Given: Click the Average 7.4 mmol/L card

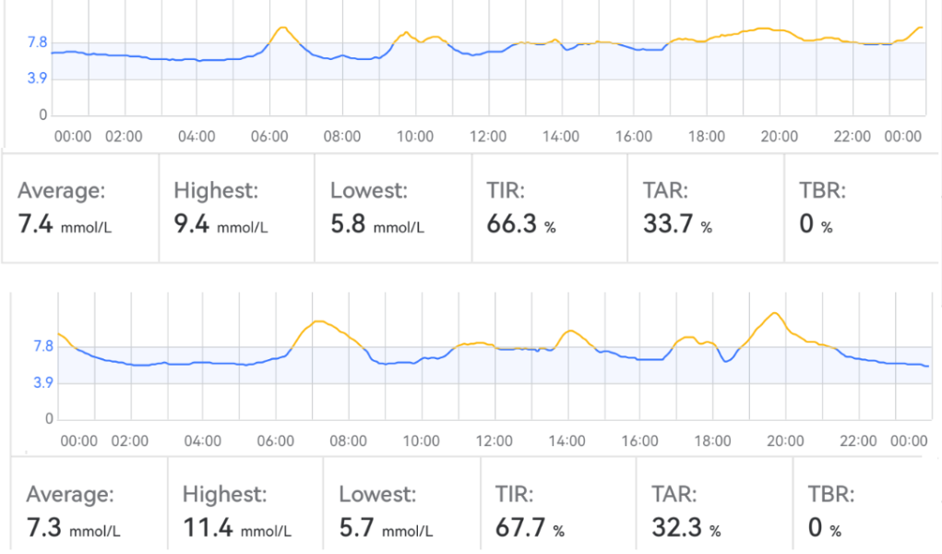Looking at the screenshot, I should click(x=81, y=207).
